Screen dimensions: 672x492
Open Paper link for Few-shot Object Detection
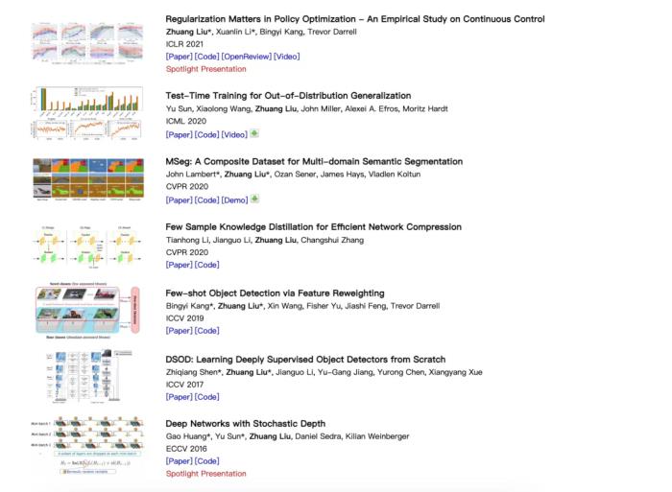pos(180,331)
